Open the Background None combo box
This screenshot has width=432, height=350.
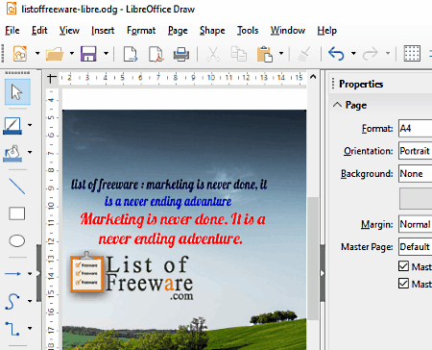point(416,174)
